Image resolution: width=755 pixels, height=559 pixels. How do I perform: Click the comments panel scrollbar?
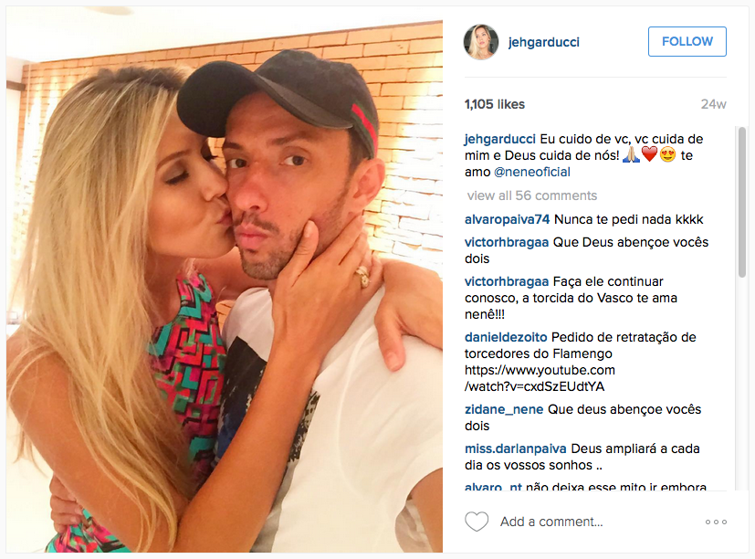click(742, 203)
